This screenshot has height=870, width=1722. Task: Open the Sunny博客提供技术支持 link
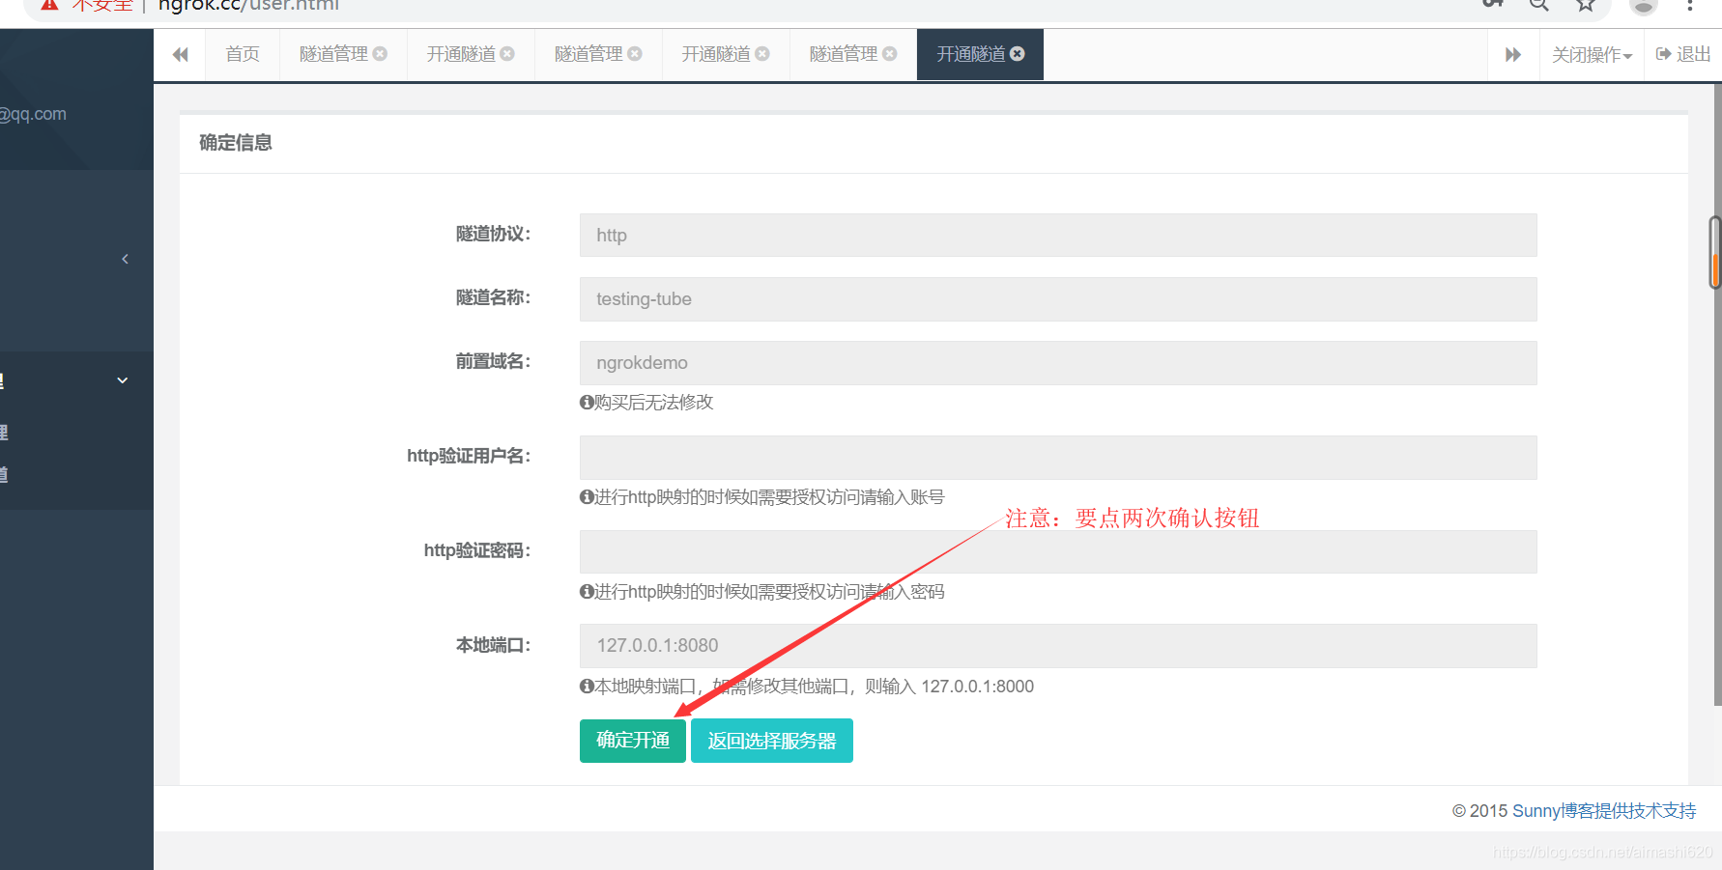(x=1604, y=811)
